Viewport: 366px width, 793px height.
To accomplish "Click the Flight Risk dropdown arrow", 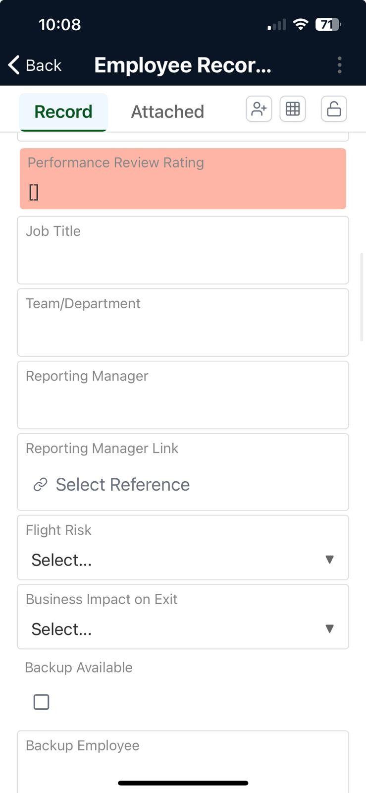I will (329, 560).
